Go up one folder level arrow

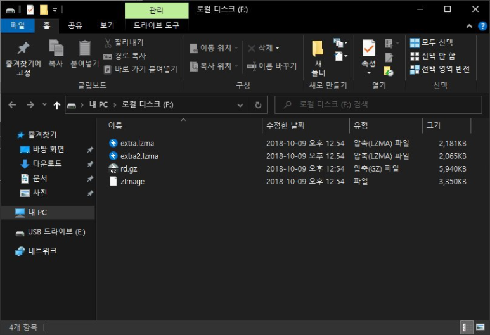[56, 105]
